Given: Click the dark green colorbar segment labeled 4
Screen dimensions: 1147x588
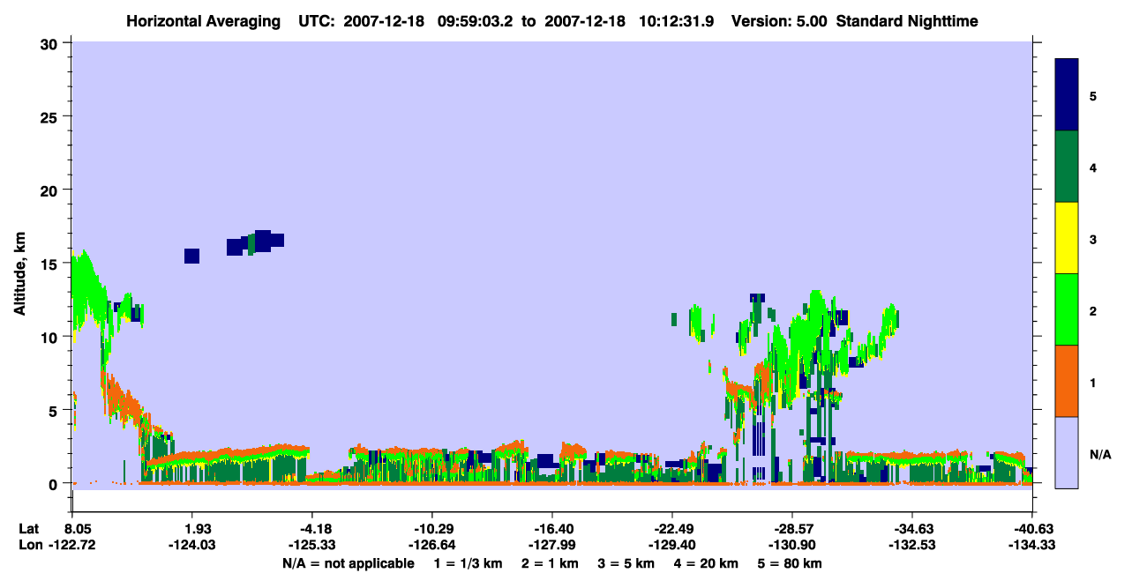Looking at the screenshot, I should 1067,167.
